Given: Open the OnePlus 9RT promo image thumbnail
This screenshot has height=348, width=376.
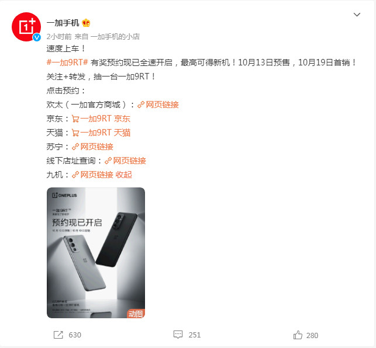Looking at the screenshot, I should tap(96, 253).
